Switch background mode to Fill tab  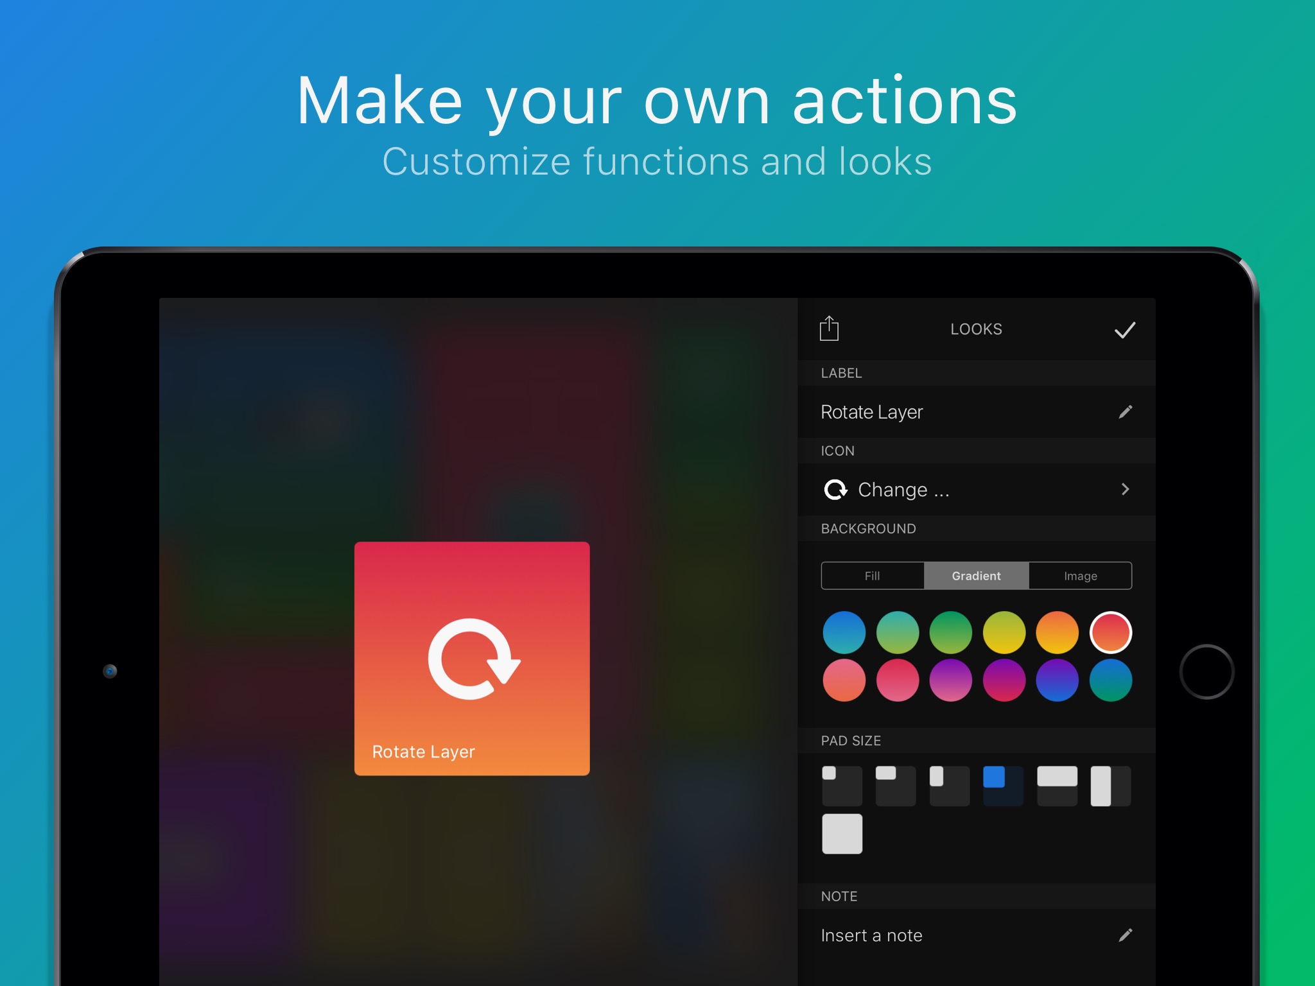pyautogui.click(x=872, y=576)
